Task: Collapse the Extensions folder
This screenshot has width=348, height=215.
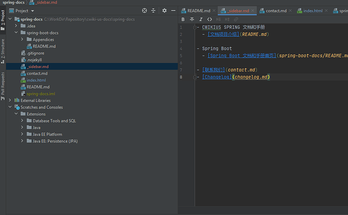Action: tap(16, 114)
